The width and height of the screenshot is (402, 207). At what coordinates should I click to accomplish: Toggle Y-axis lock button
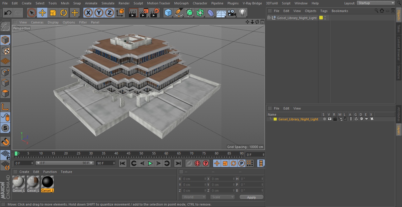click(x=99, y=13)
